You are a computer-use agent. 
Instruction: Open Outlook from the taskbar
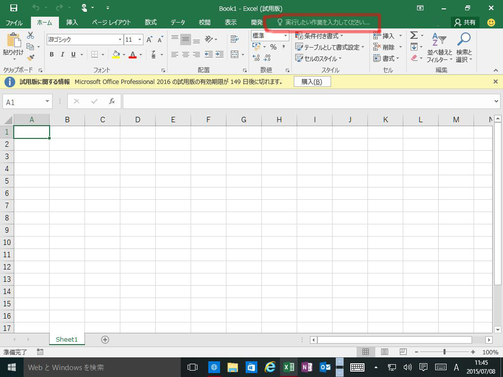coord(325,367)
